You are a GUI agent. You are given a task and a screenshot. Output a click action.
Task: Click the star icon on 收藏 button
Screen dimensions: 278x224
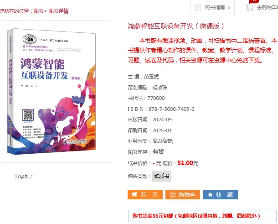pyautogui.click(x=210, y=195)
